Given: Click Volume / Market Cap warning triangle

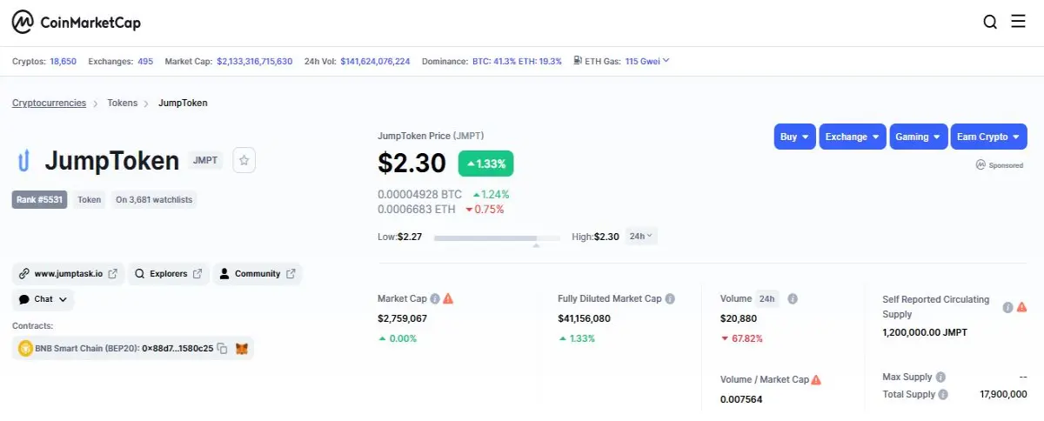Looking at the screenshot, I should (816, 380).
